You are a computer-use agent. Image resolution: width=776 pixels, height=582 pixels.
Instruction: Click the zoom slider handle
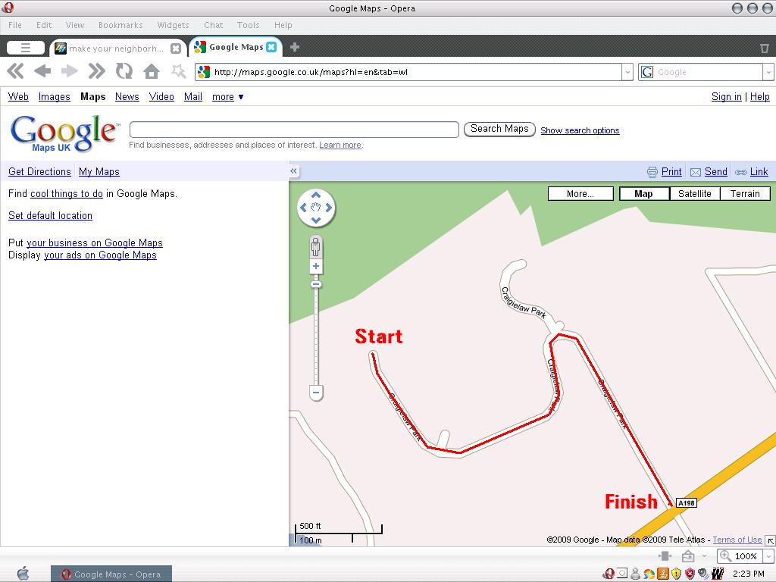pos(316,284)
